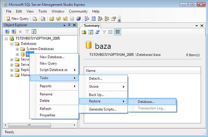208x137 pixels.
Task: Select Generate Scripts... in Tasks submenu
Action: (103, 109)
